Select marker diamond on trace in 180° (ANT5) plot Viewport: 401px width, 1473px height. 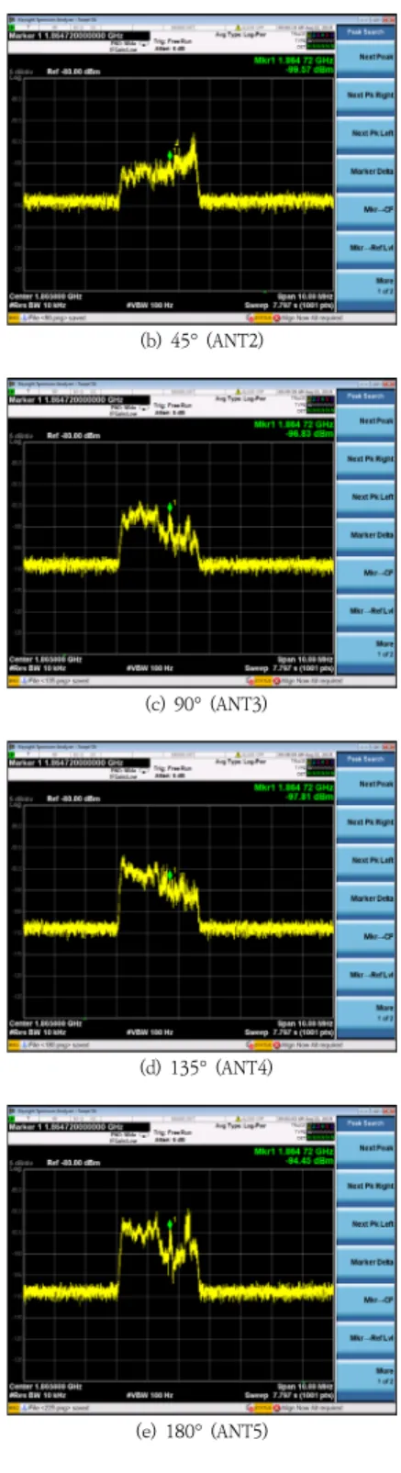[x=170, y=1224]
